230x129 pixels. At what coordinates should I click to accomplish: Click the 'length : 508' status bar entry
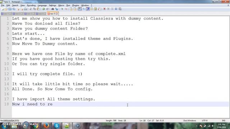point(111,121)
